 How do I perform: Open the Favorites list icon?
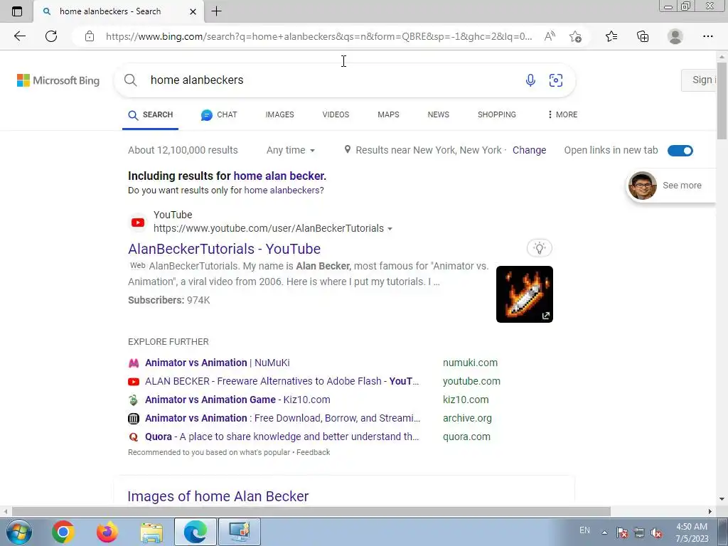tap(611, 36)
